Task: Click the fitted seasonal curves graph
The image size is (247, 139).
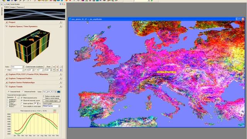Action: click(35, 124)
